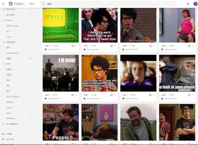The image size is (198, 145).
Task: Open the news collection
Action: tap(8, 113)
